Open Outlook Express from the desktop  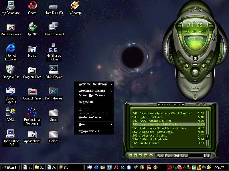pos(11,91)
